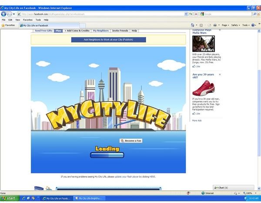Image resolution: width=261 pixels, height=203 pixels.
Task: Open the Invite Friends tab
Action: [x=120, y=30]
